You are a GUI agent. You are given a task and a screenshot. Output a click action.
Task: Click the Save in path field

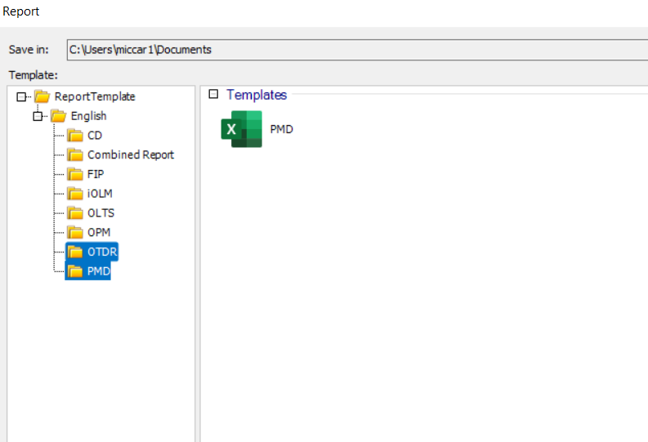tap(357, 50)
